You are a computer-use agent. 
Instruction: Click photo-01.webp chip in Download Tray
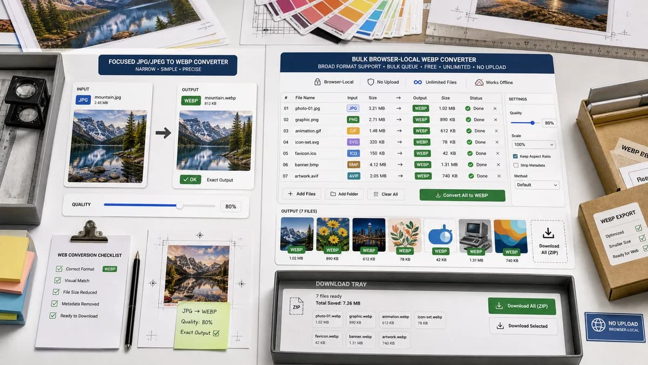pos(328,320)
